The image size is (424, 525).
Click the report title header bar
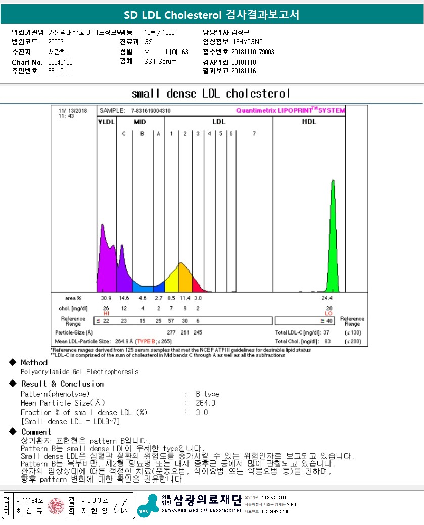tap(212, 15)
